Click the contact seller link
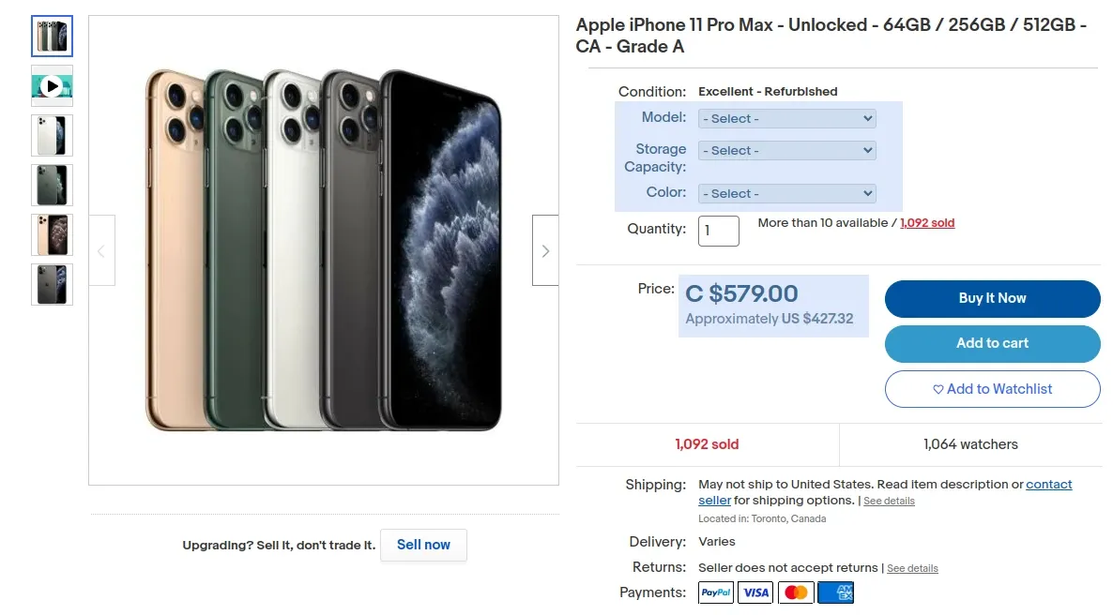 point(1048,484)
